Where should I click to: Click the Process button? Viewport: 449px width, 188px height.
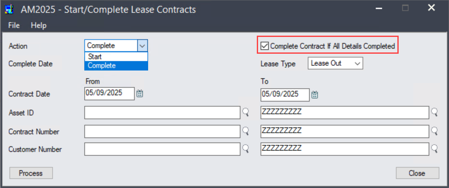tap(31, 173)
